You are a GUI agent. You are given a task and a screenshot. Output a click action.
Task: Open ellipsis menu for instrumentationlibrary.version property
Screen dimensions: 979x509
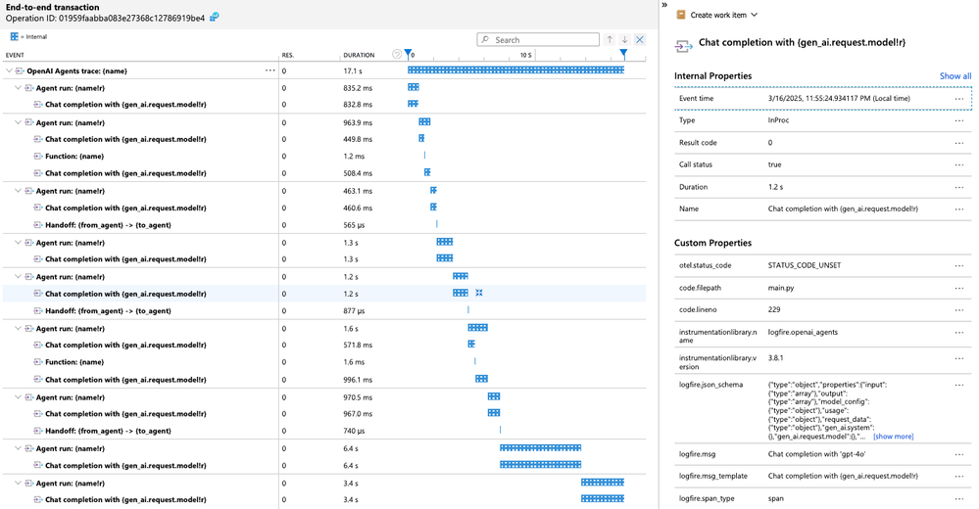pyautogui.click(x=959, y=358)
